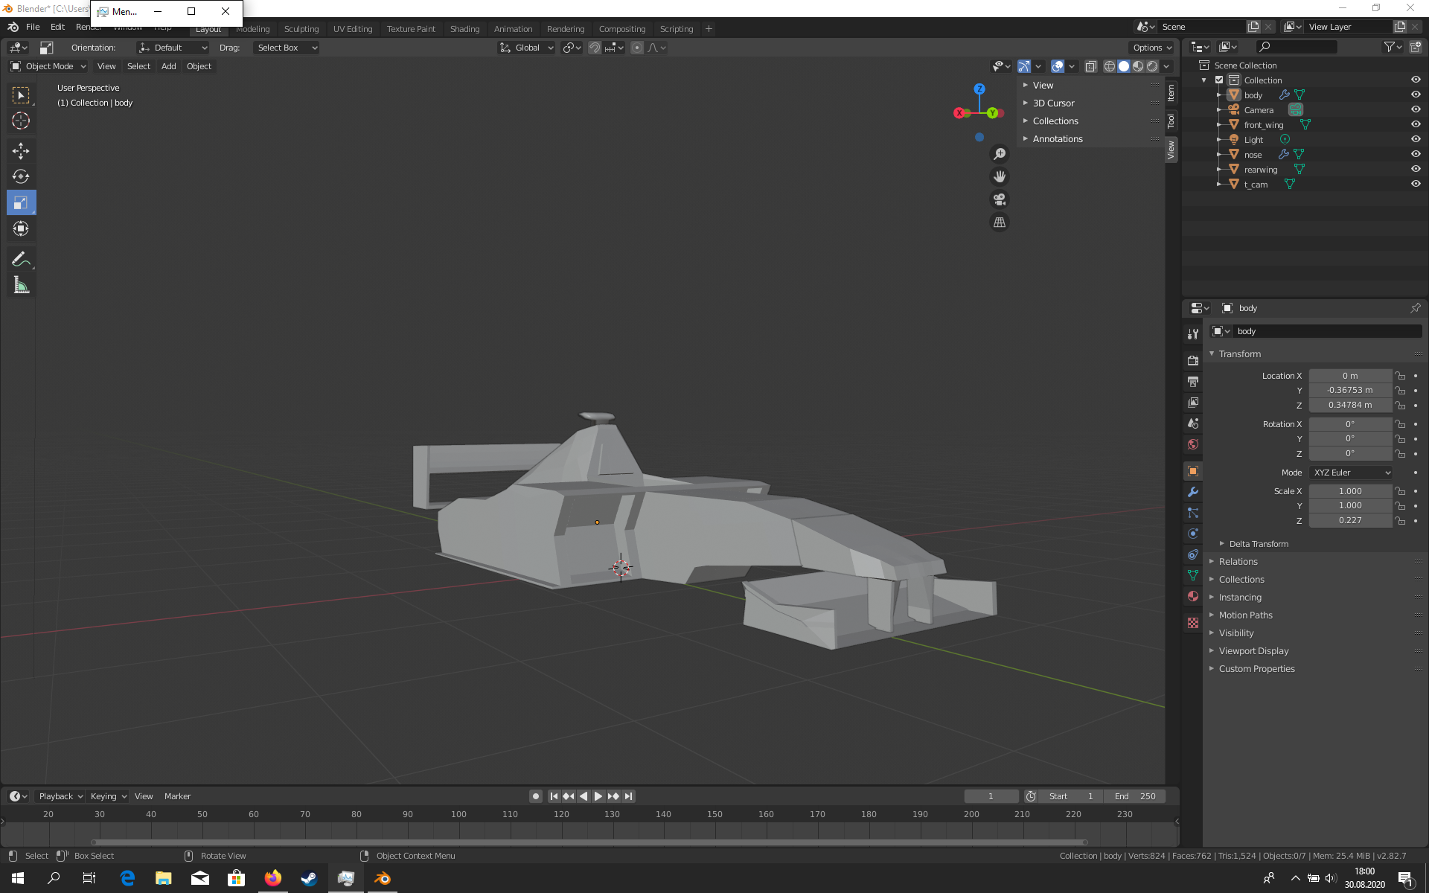
Task: Open the timeline Playback menu
Action: click(60, 796)
